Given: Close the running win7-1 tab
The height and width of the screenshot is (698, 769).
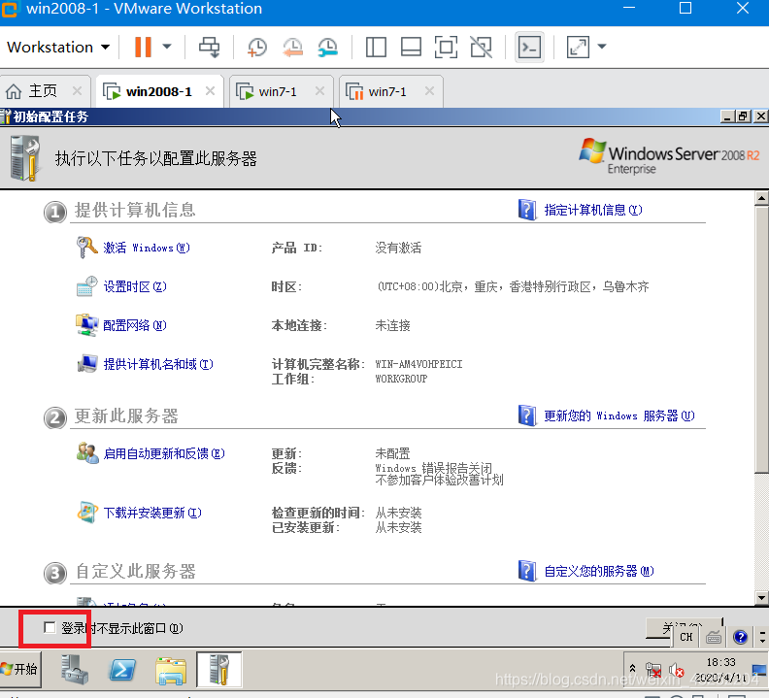Looking at the screenshot, I should (x=319, y=90).
